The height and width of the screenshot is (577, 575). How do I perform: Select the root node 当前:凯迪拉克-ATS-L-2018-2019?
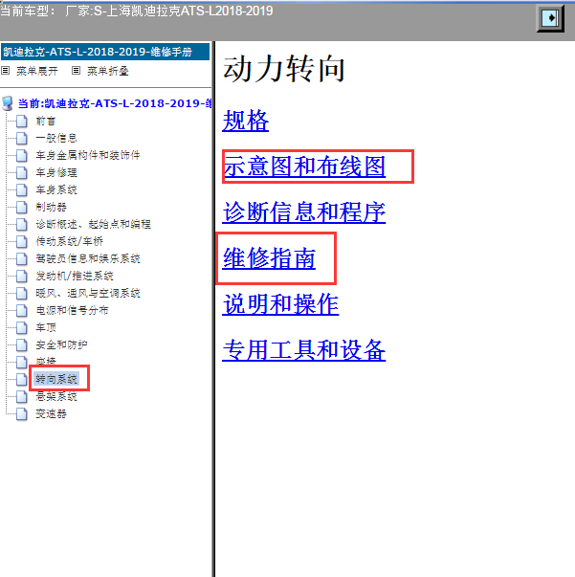tap(115, 103)
